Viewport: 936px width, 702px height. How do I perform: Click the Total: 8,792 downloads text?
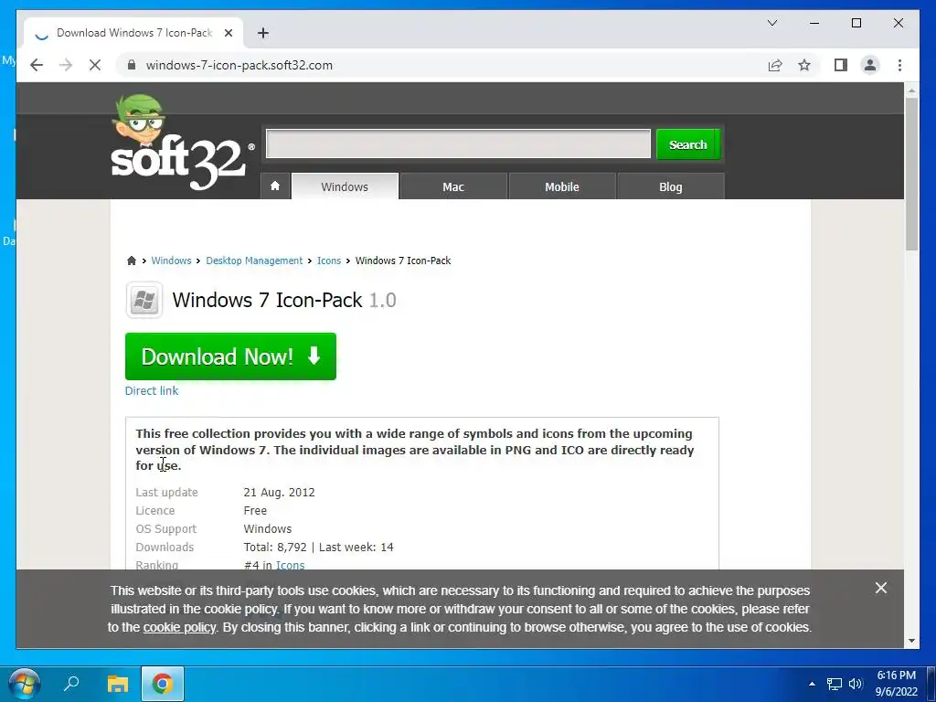point(275,547)
